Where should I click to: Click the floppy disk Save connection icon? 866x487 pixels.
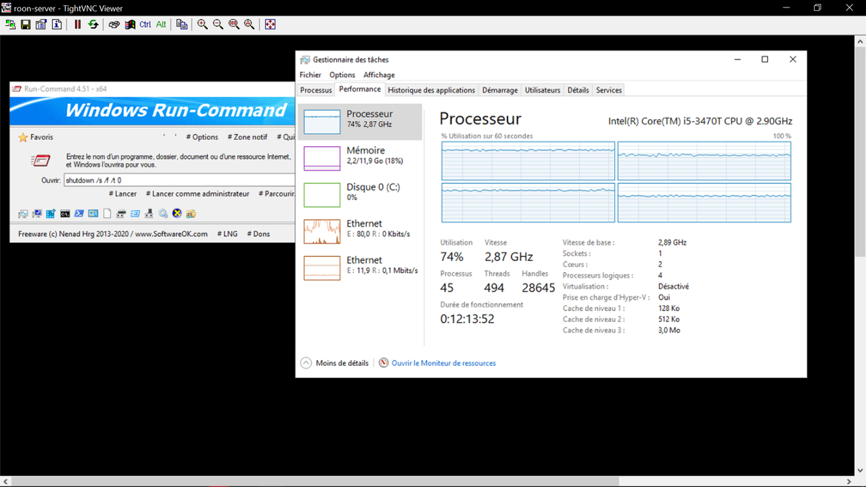(26, 24)
